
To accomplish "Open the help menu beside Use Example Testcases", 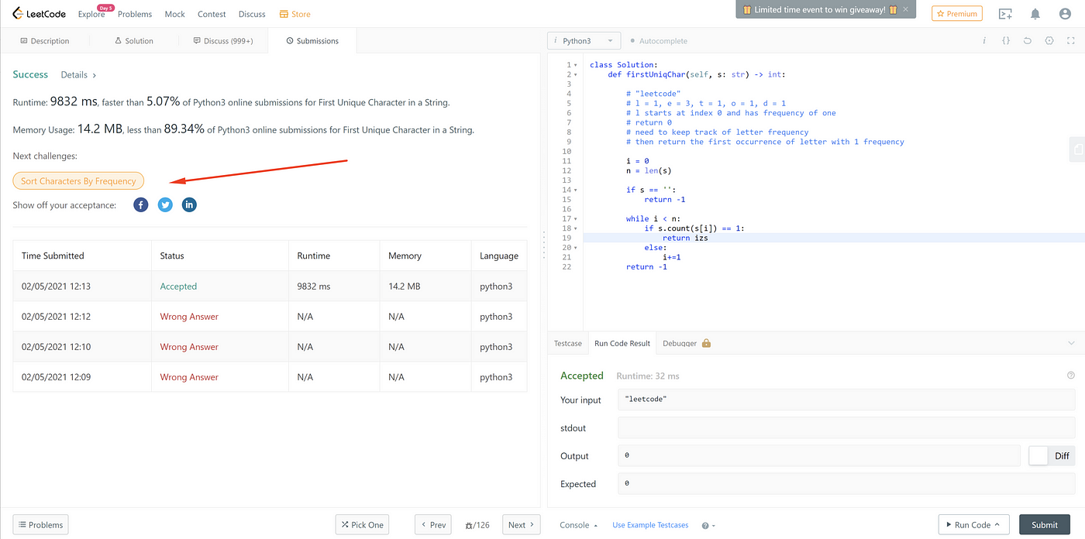I will click(708, 525).
